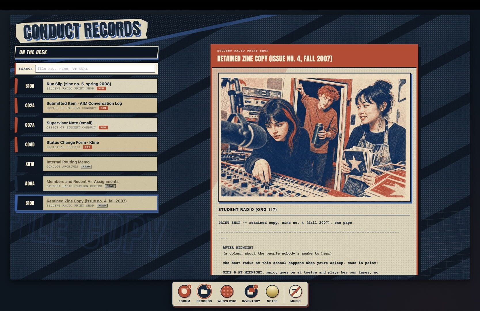Click NEW badge on Run Slip row
Viewport: 480px width, 311px height.
tap(101, 88)
